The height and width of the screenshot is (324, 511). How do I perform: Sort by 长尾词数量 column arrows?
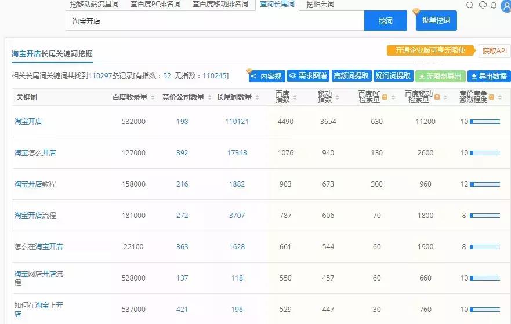(x=257, y=97)
